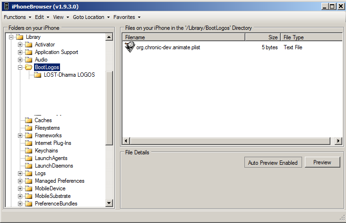Viewport: 346px width, 223px height.
Task: Open the Goto Location menu
Action: coord(91,17)
